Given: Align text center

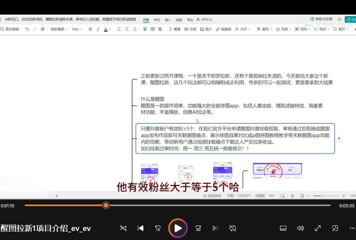Looking at the screenshot, I should (x=127, y=29).
